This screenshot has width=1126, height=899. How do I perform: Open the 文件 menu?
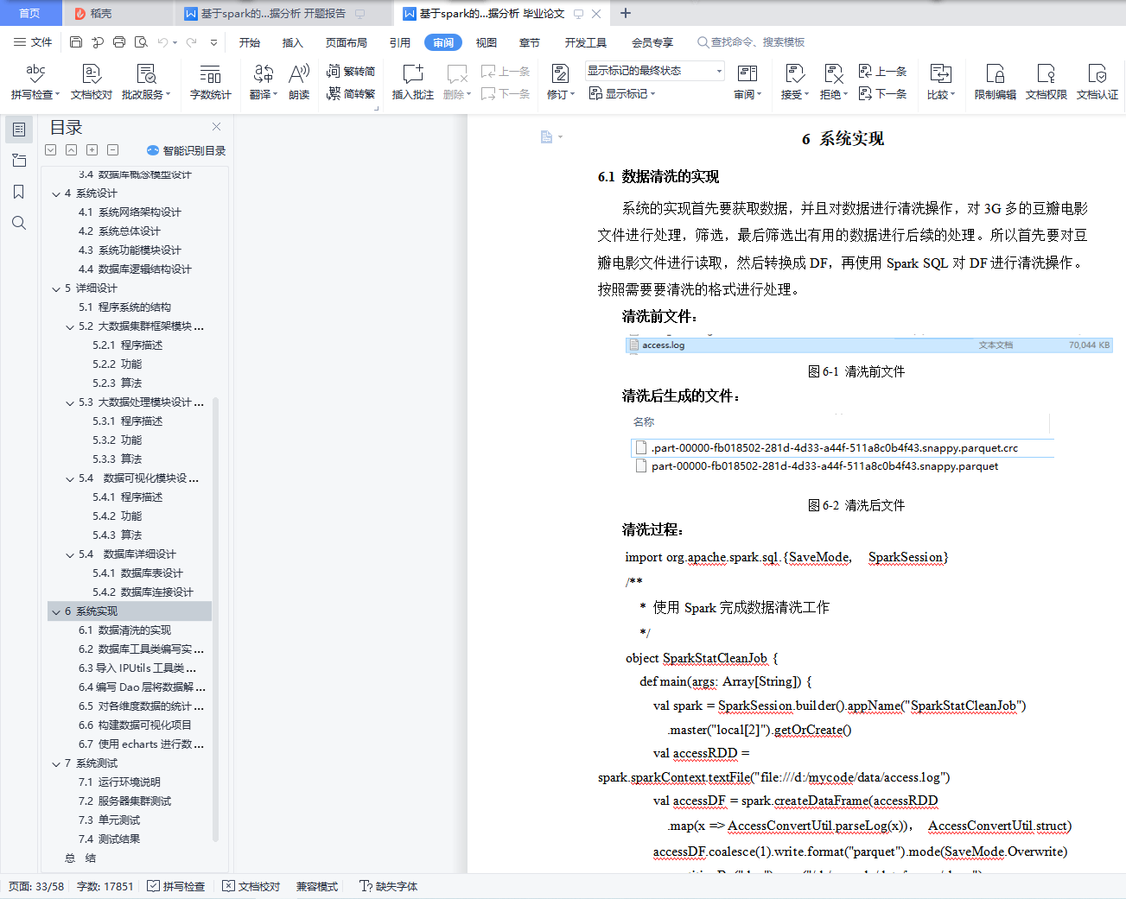point(33,41)
